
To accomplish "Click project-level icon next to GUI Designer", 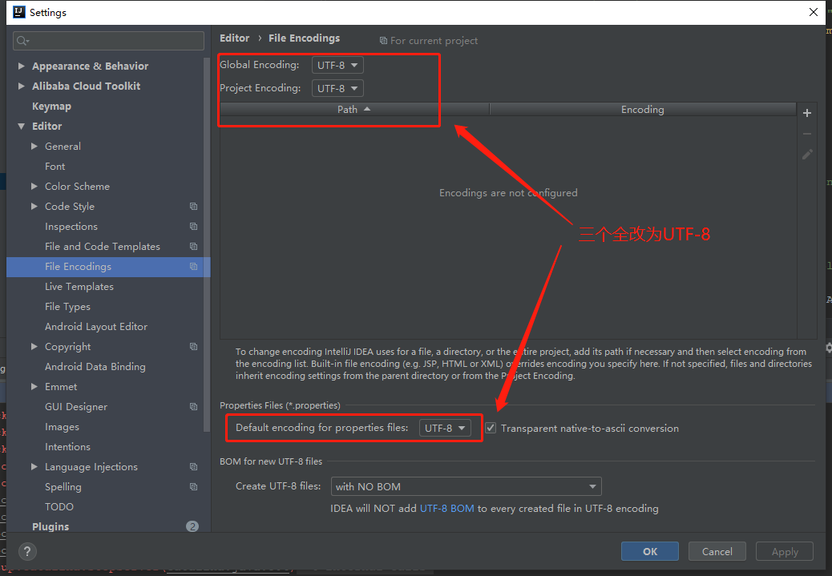I will click(194, 407).
